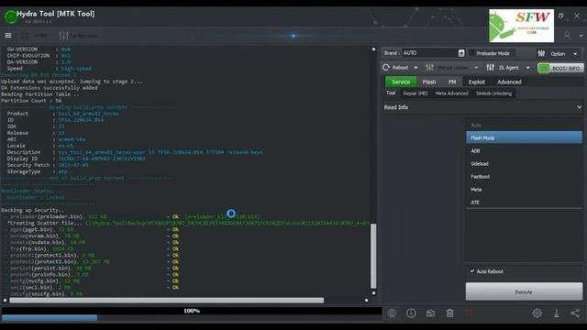
Task: Click the configuration sliders icon in top toolbar
Action: point(64,36)
